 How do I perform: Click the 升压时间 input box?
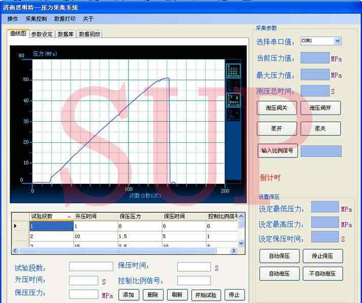(84, 281)
